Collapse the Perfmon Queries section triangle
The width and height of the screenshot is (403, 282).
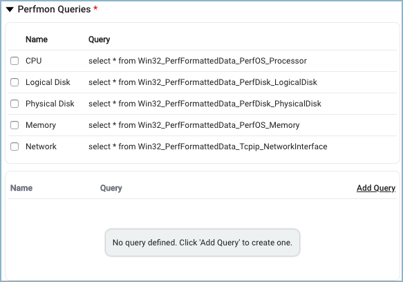tap(10, 10)
